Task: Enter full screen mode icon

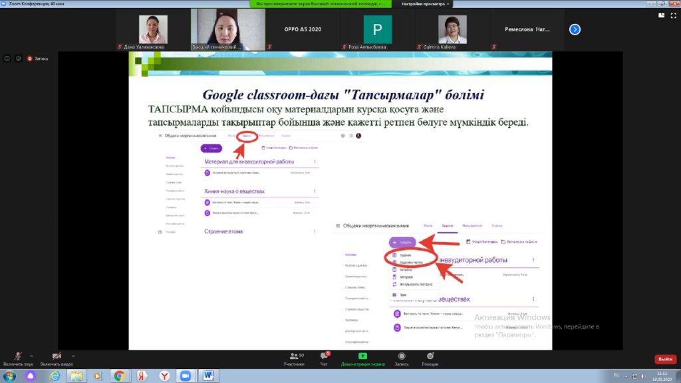Action: [x=673, y=15]
